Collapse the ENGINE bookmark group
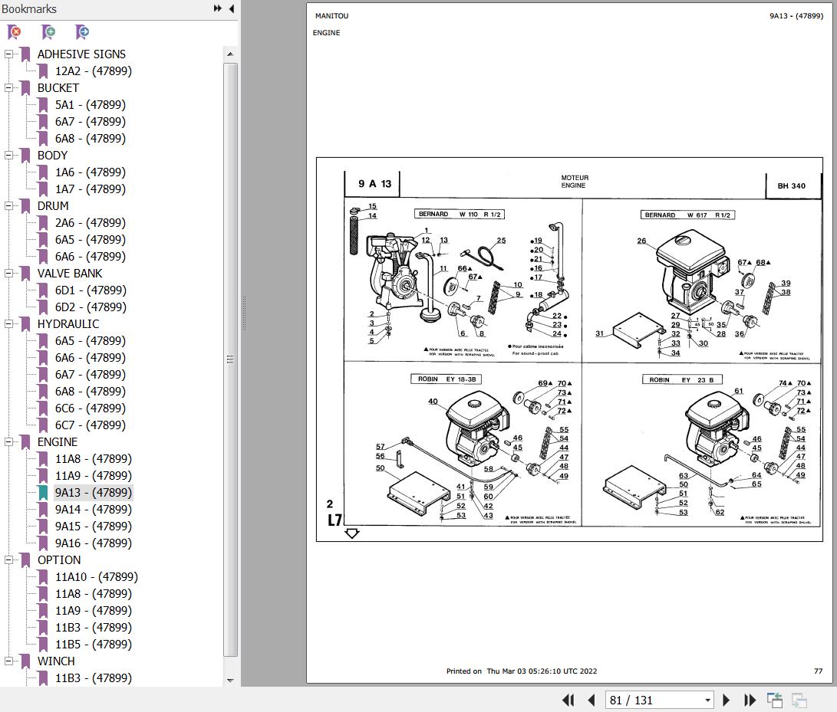This screenshot has width=837, height=712. pyautogui.click(x=8, y=441)
